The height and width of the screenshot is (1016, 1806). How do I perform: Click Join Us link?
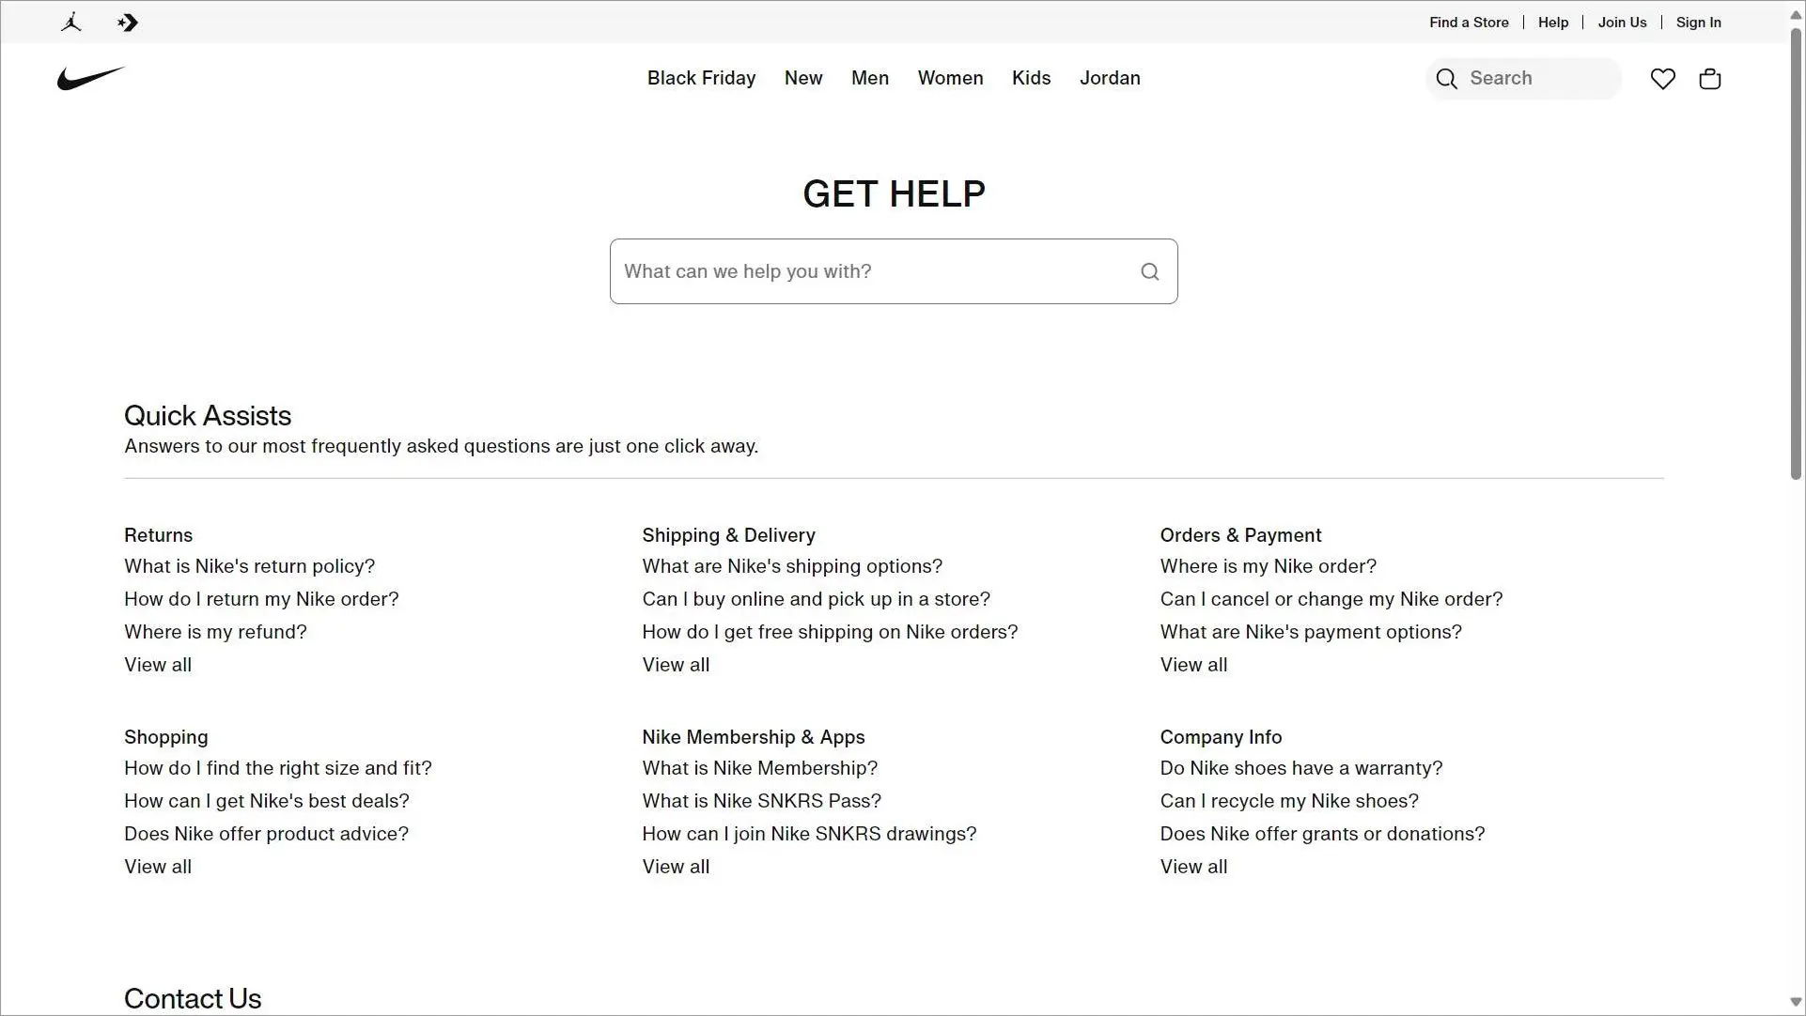click(x=1622, y=23)
